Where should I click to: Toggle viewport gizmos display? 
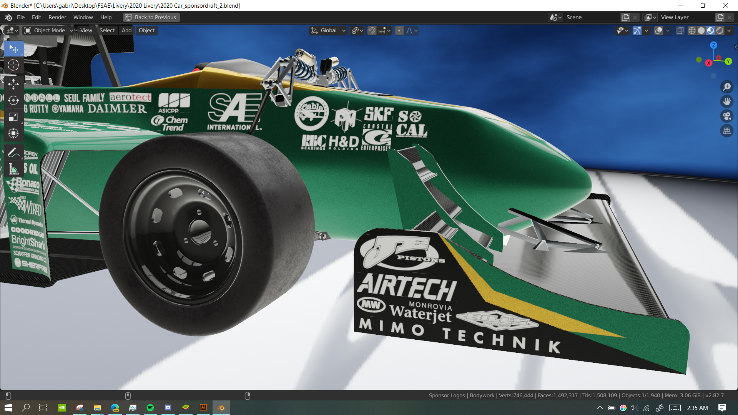tap(637, 31)
